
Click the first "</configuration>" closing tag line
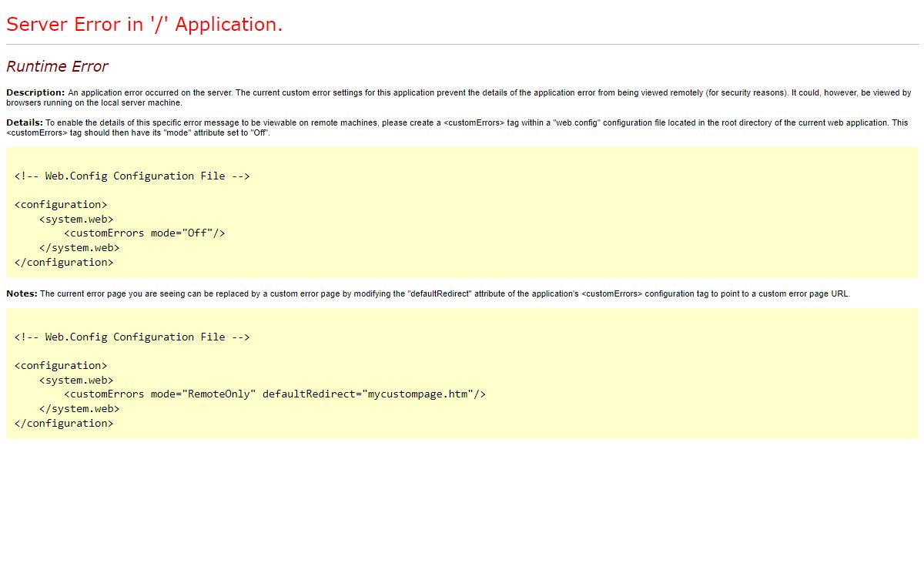coord(64,262)
